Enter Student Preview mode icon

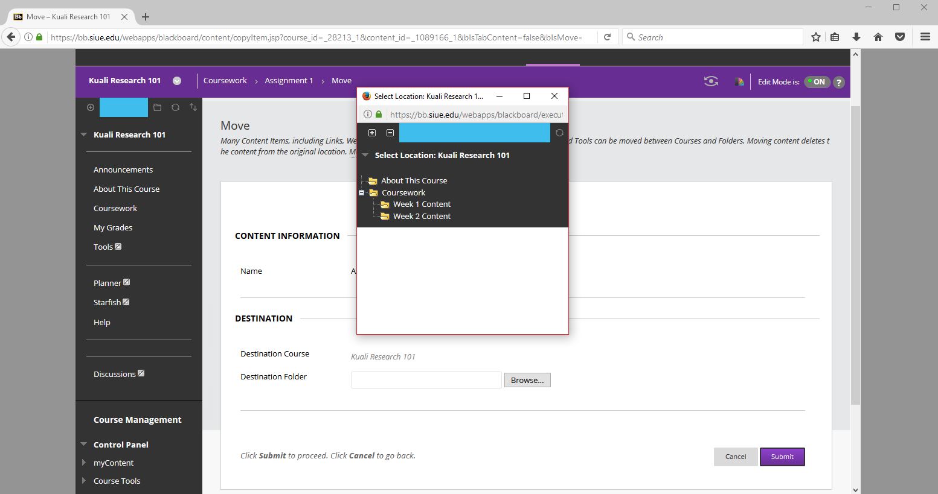711,81
